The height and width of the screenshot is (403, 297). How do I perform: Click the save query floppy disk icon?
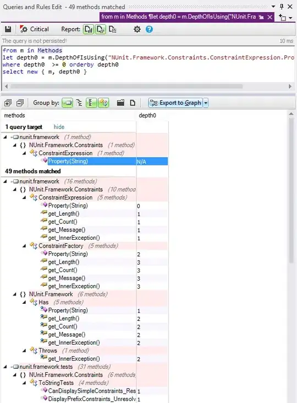[8, 29]
